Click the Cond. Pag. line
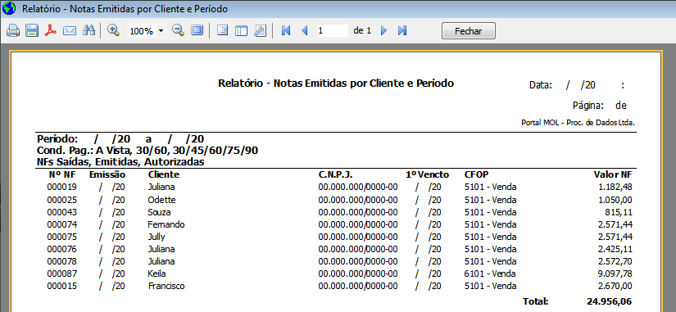This screenshot has height=312, width=676. pos(147,151)
